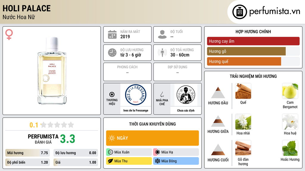The height and width of the screenshot is (171, 305).
Task: Open the Quế cinnamon note image
Action: [243, 91]
